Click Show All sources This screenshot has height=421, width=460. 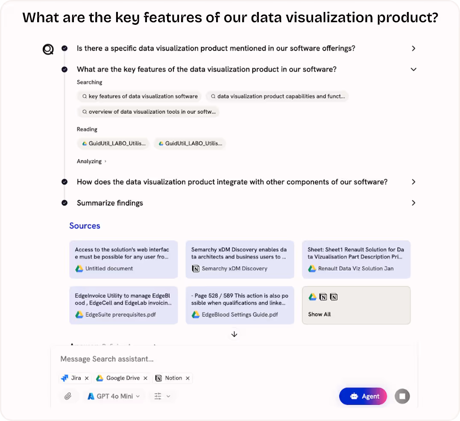tap(356, 305)
